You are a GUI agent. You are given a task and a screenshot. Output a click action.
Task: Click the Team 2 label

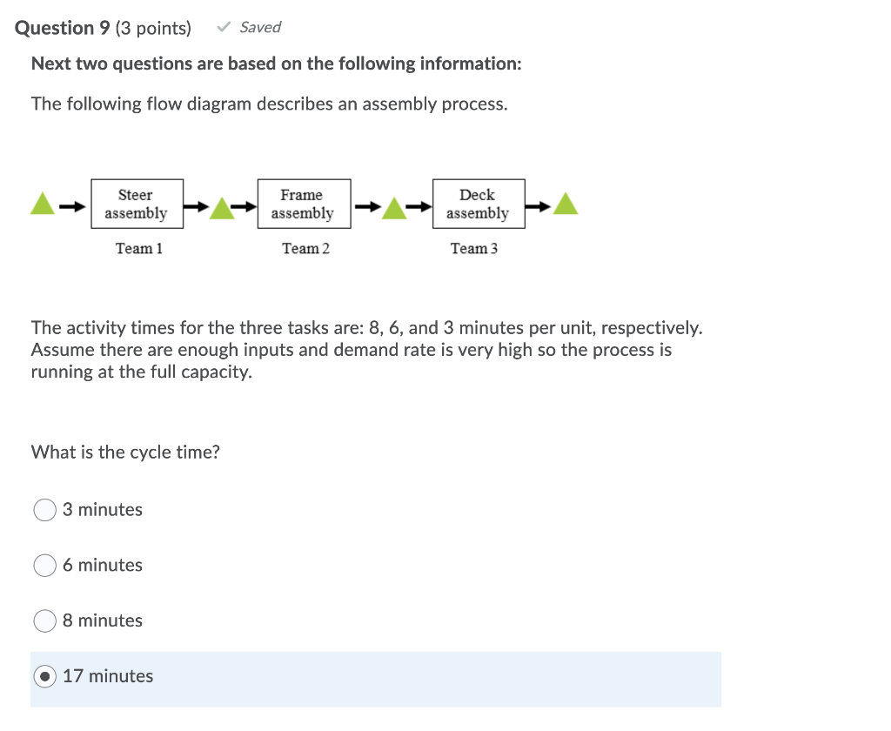pyautogui.click(x=304, y=248)
